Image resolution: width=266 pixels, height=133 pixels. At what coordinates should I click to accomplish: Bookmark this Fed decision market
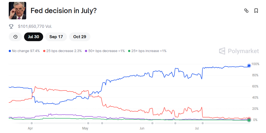256,11
